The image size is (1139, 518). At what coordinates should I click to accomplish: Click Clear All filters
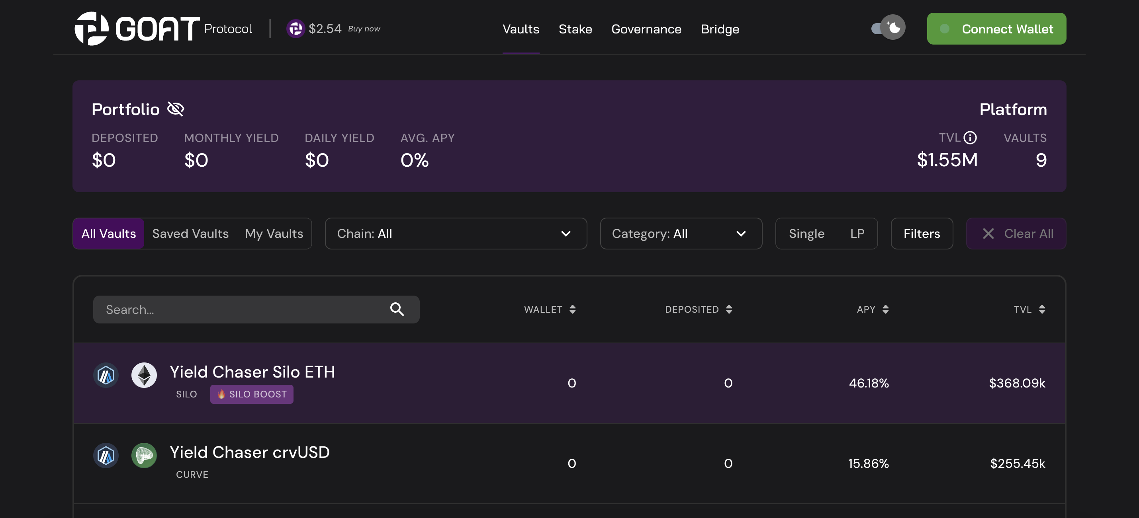(1016, 234)
